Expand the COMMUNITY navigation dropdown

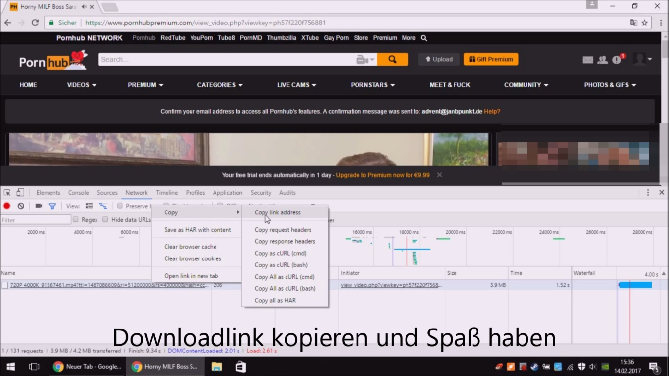[x=526, y=85]
